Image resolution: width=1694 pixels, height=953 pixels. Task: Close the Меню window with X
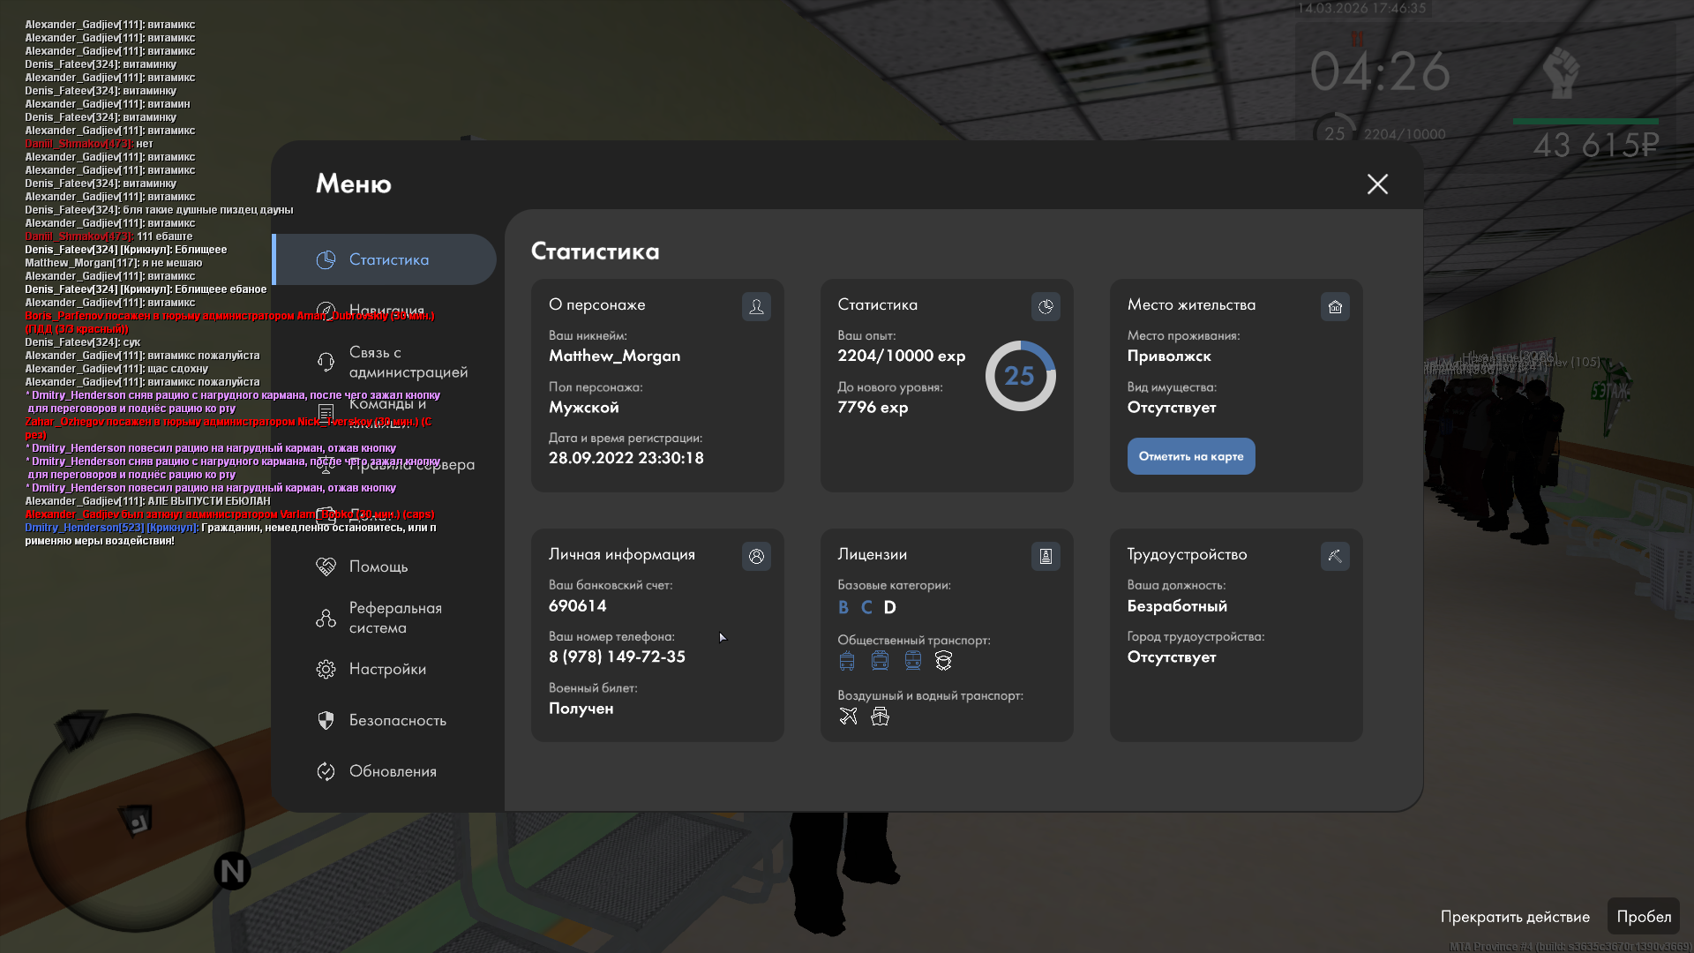(1377, 184)
